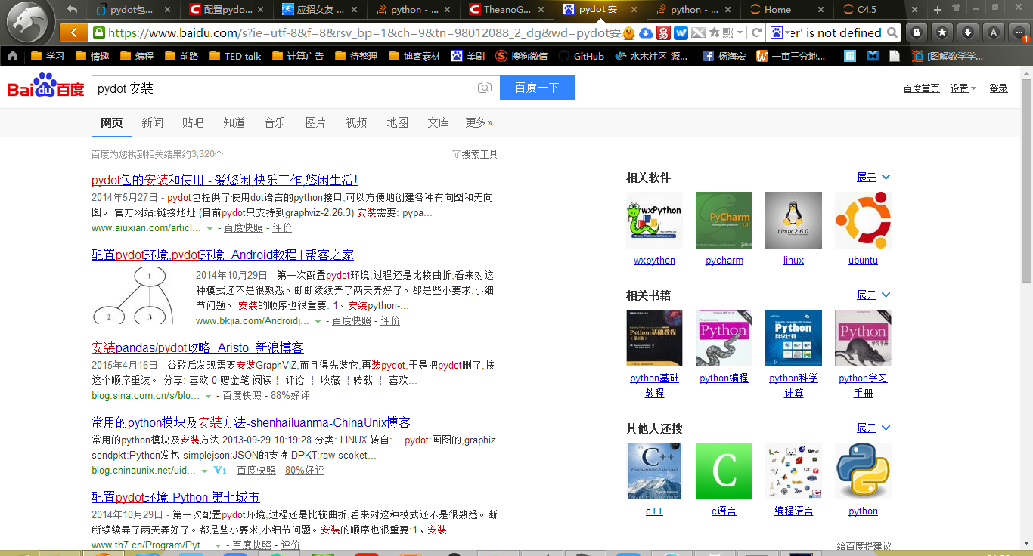Viewport: 1033px width, 556px height.
Task: Reload the page with the refresh icon
Action: click(x=755, y=32)
